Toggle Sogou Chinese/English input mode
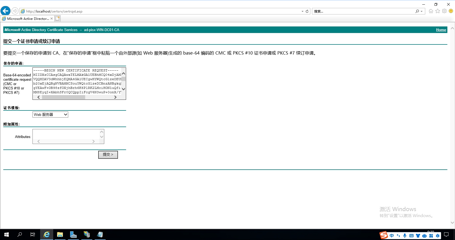This screenshot has width=455, height=240. click(x=392, y=236)
